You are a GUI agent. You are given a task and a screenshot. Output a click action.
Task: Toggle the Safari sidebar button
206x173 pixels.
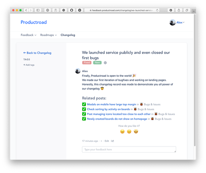tap(38, 10)
